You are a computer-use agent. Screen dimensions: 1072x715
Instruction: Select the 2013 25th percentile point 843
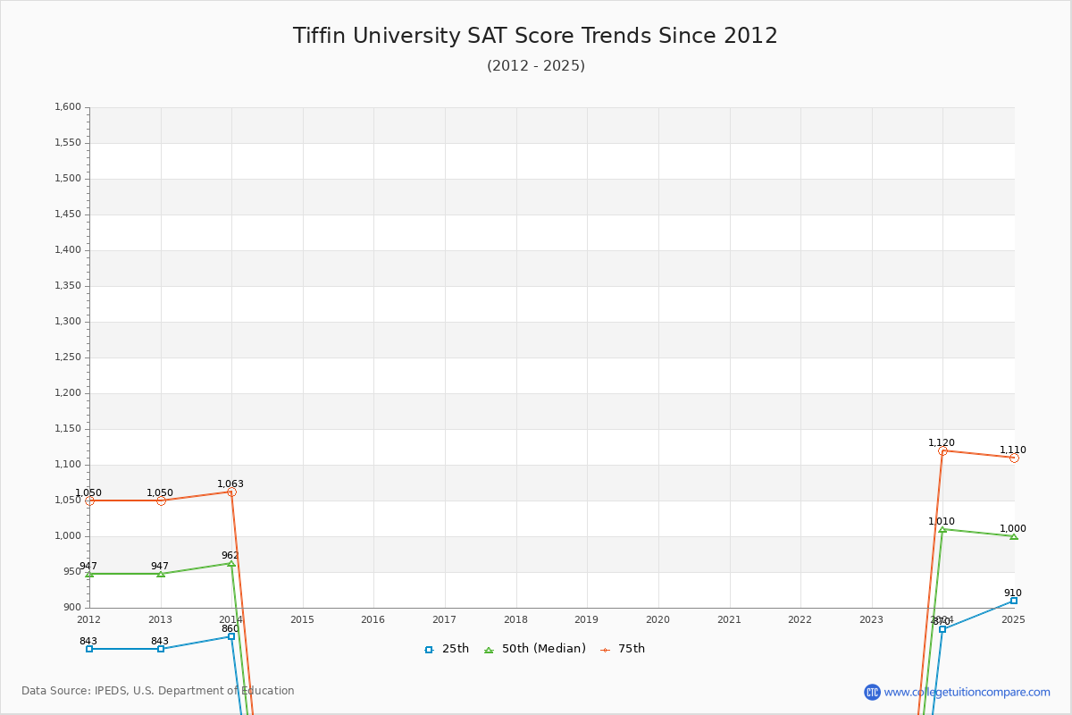[x=161, y=649]
